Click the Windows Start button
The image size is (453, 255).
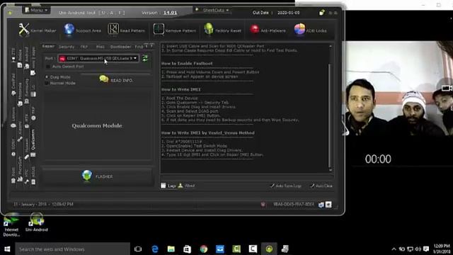tap(7, 249)
